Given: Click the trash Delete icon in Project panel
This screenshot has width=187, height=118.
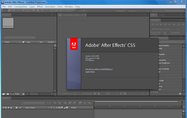Looking at the screenshot, I should 23,94.
